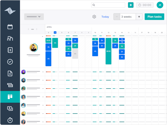
Task: Open the contacts address book icon
Action: tap(10, 50)
